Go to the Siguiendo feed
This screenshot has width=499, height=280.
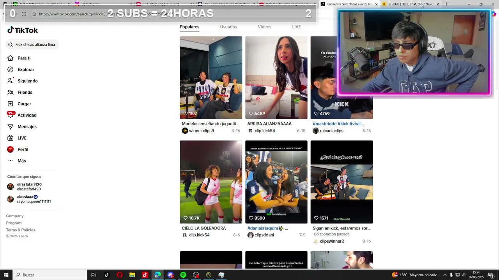point(22,81)
